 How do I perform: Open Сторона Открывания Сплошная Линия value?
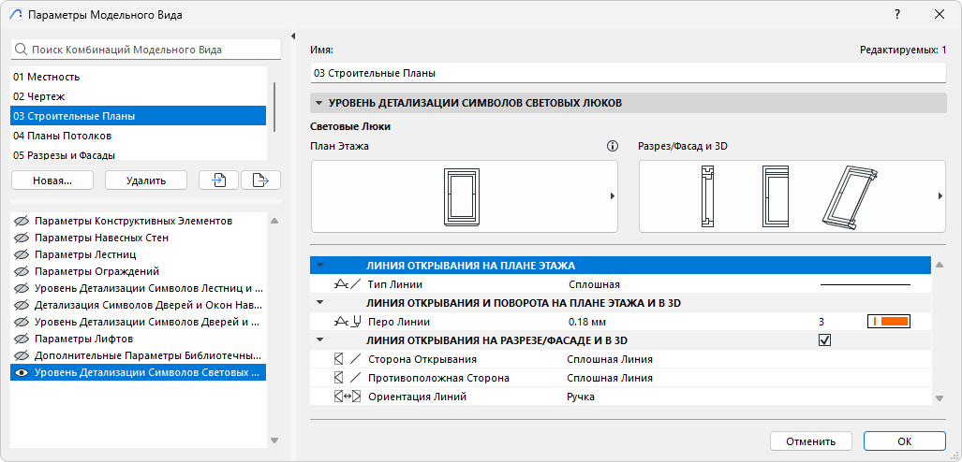click(x=611, y=359)
